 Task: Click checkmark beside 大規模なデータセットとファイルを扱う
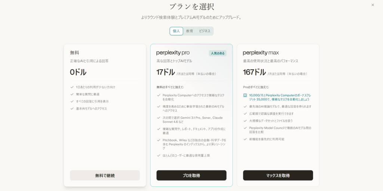point(245,121)
